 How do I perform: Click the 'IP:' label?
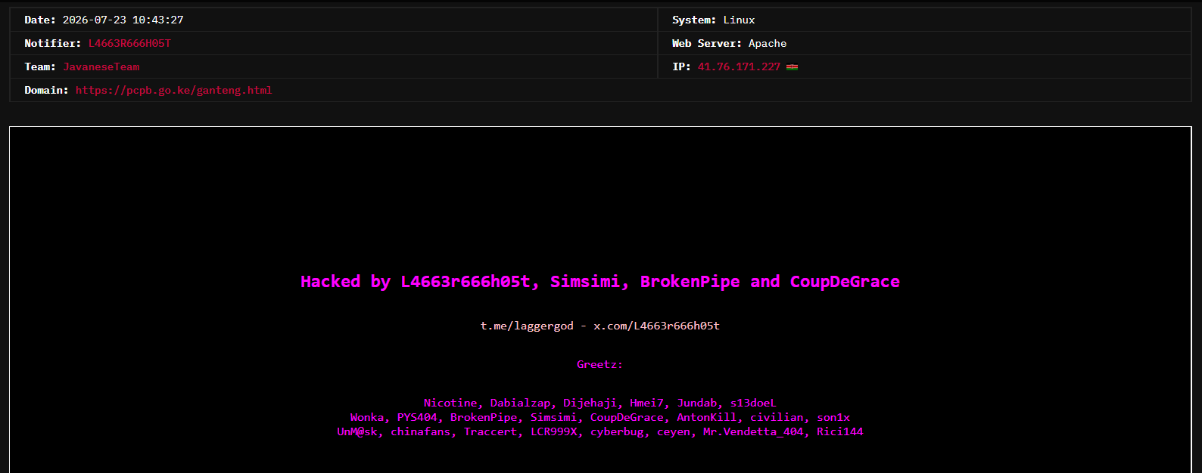click(x=681, y=67)
